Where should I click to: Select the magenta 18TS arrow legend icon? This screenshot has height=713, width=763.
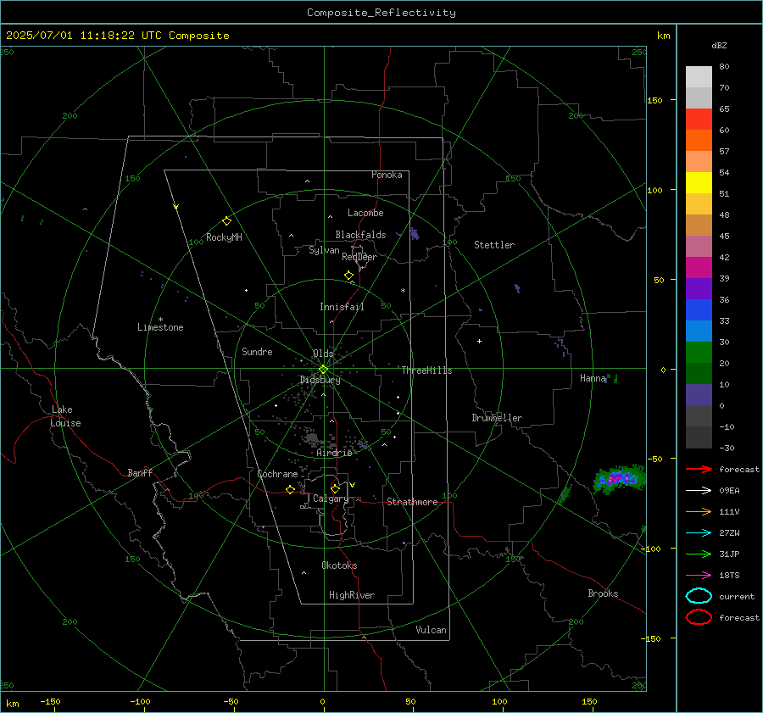699,576
